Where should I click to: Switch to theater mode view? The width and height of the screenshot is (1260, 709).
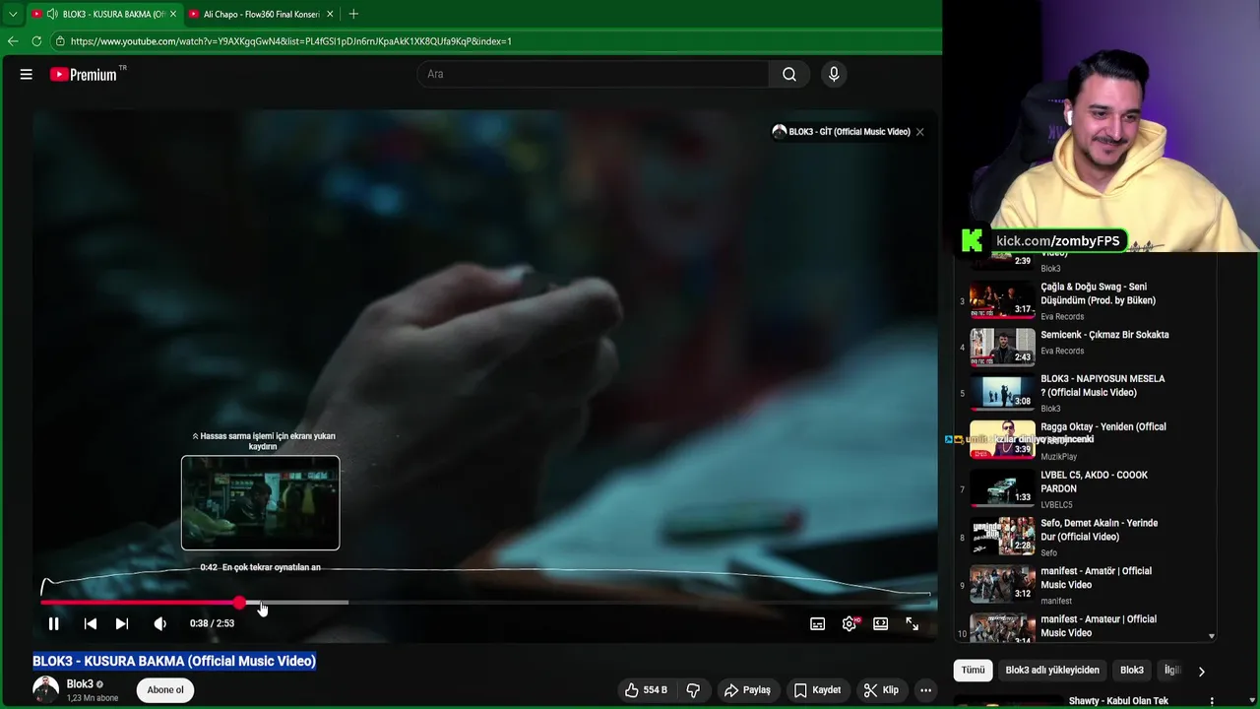click(x=880, y=623)
